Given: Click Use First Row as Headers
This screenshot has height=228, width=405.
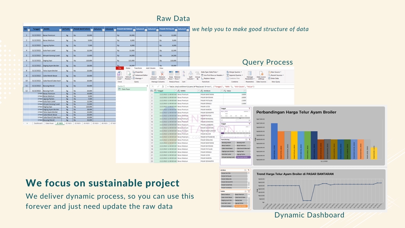Looking at the screenshot, I should pos(212,75).
